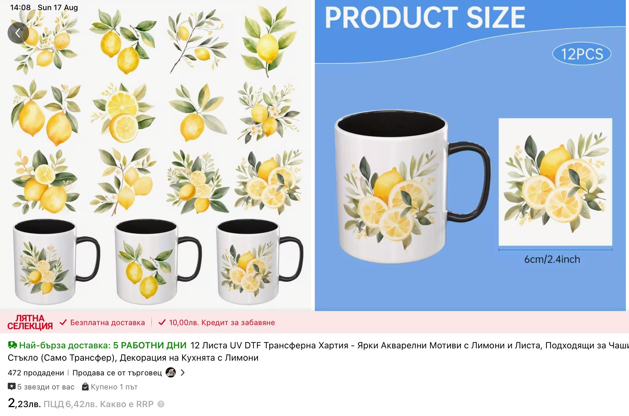Click the checkmark beside Кредит за забавяне

coord(162,322)
